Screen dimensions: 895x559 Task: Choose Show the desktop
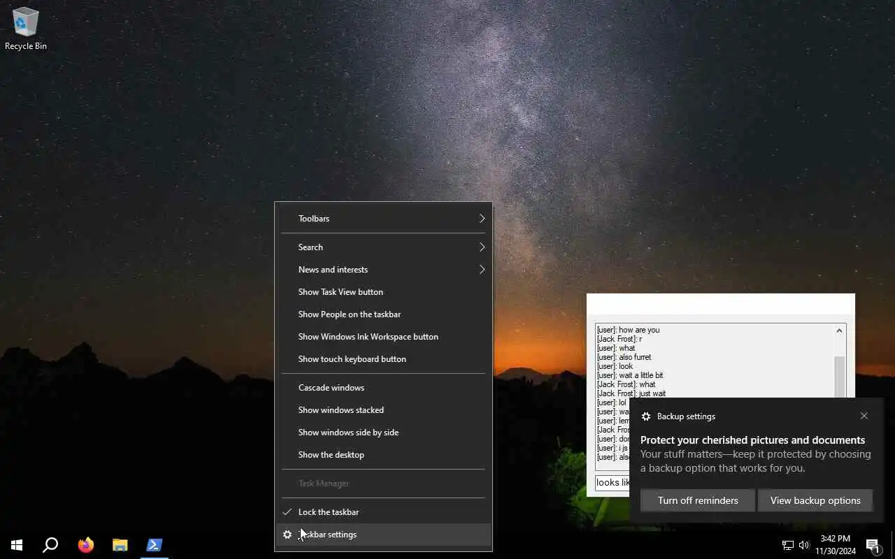(x=383, y=455)
